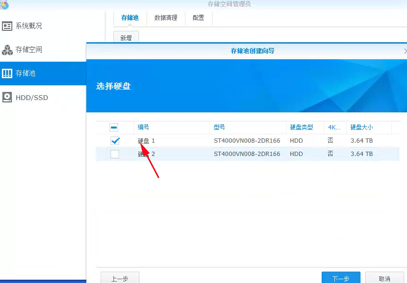This screenshot has height=283, width=407.
Task: Click the 新增 button
Action: 126,38
